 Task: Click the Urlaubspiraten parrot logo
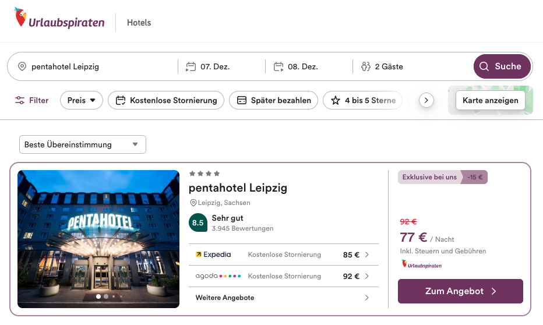pos(21,19)
